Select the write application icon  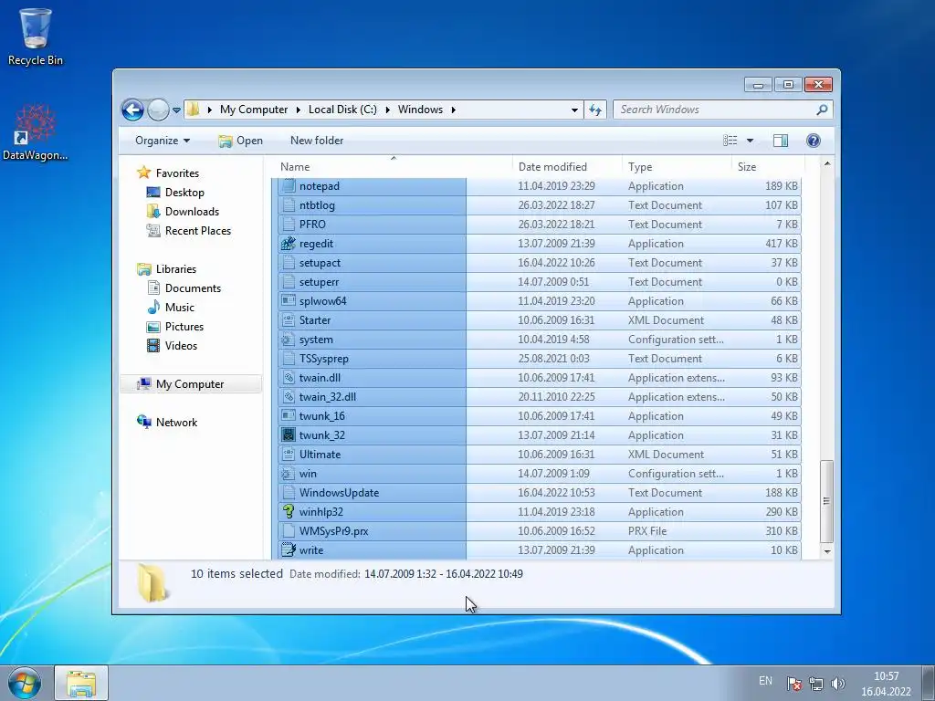coord(288,549)
